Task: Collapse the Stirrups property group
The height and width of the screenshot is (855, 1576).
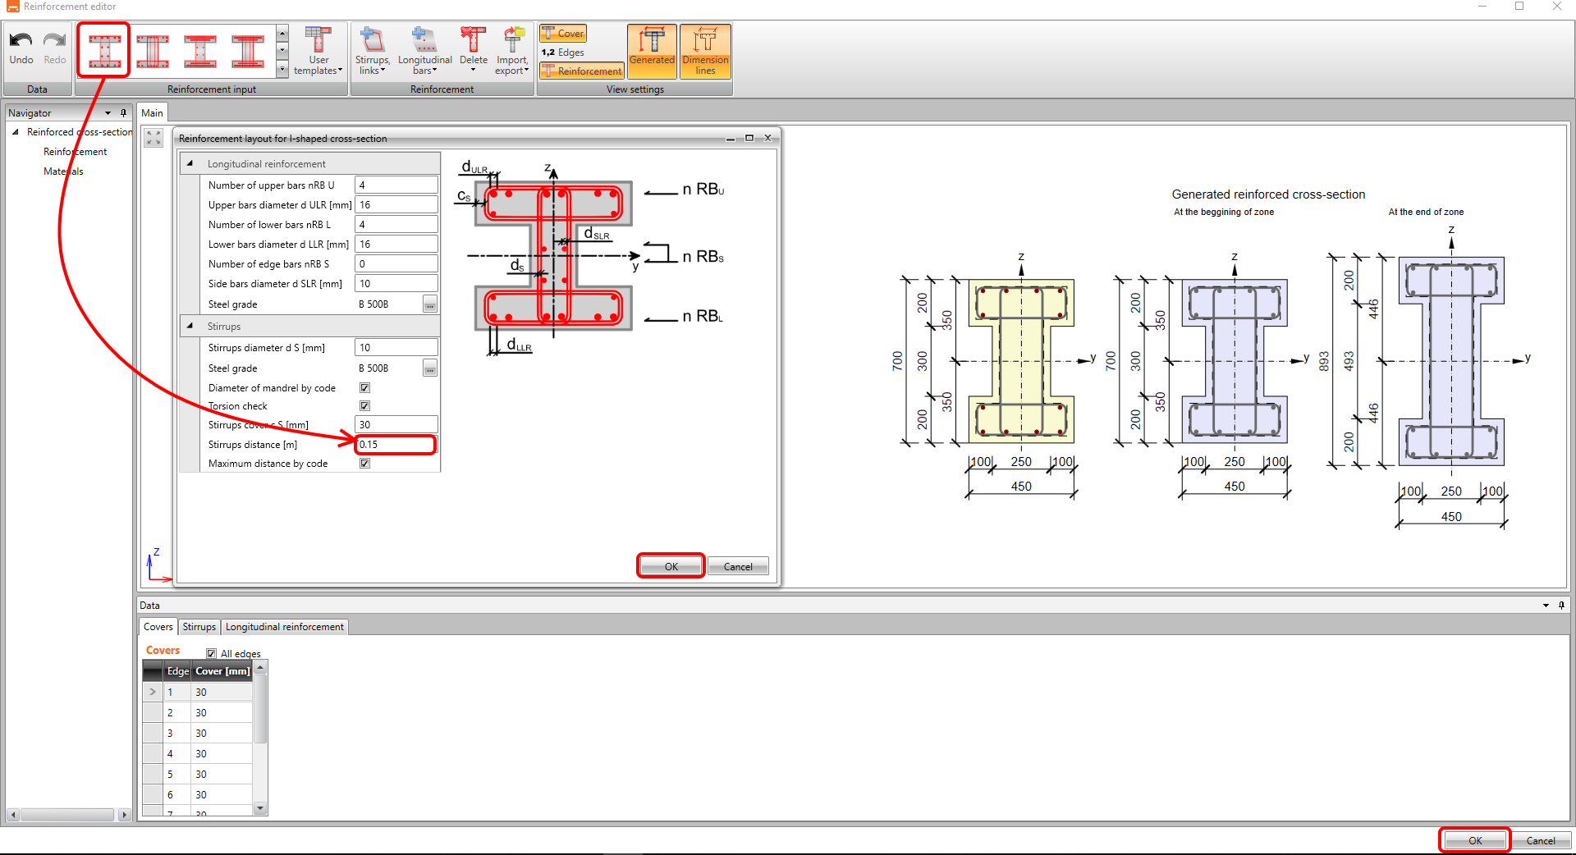Action: click(190, 327)
